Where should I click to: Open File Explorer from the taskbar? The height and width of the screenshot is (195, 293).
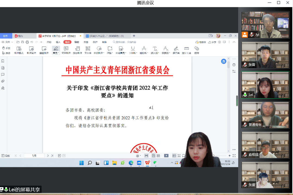pos(114,163)
